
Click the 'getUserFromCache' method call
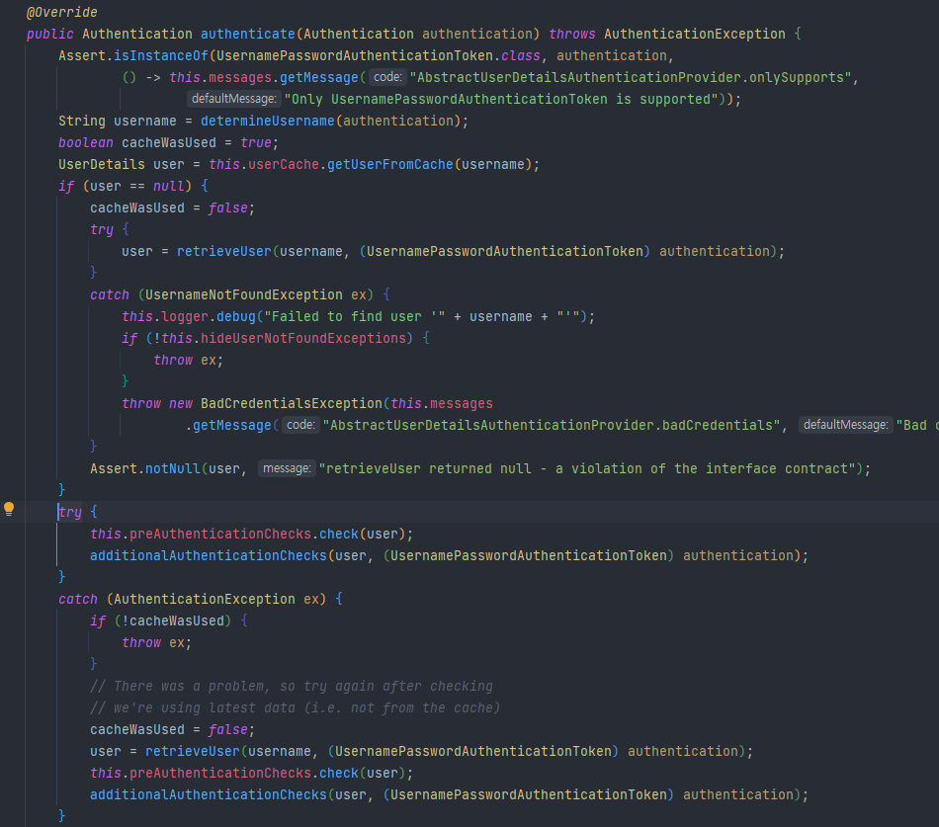[389, 164]
